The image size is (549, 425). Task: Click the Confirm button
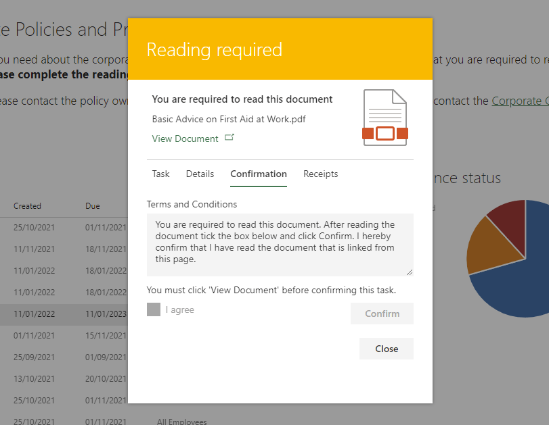pos(381,313)
